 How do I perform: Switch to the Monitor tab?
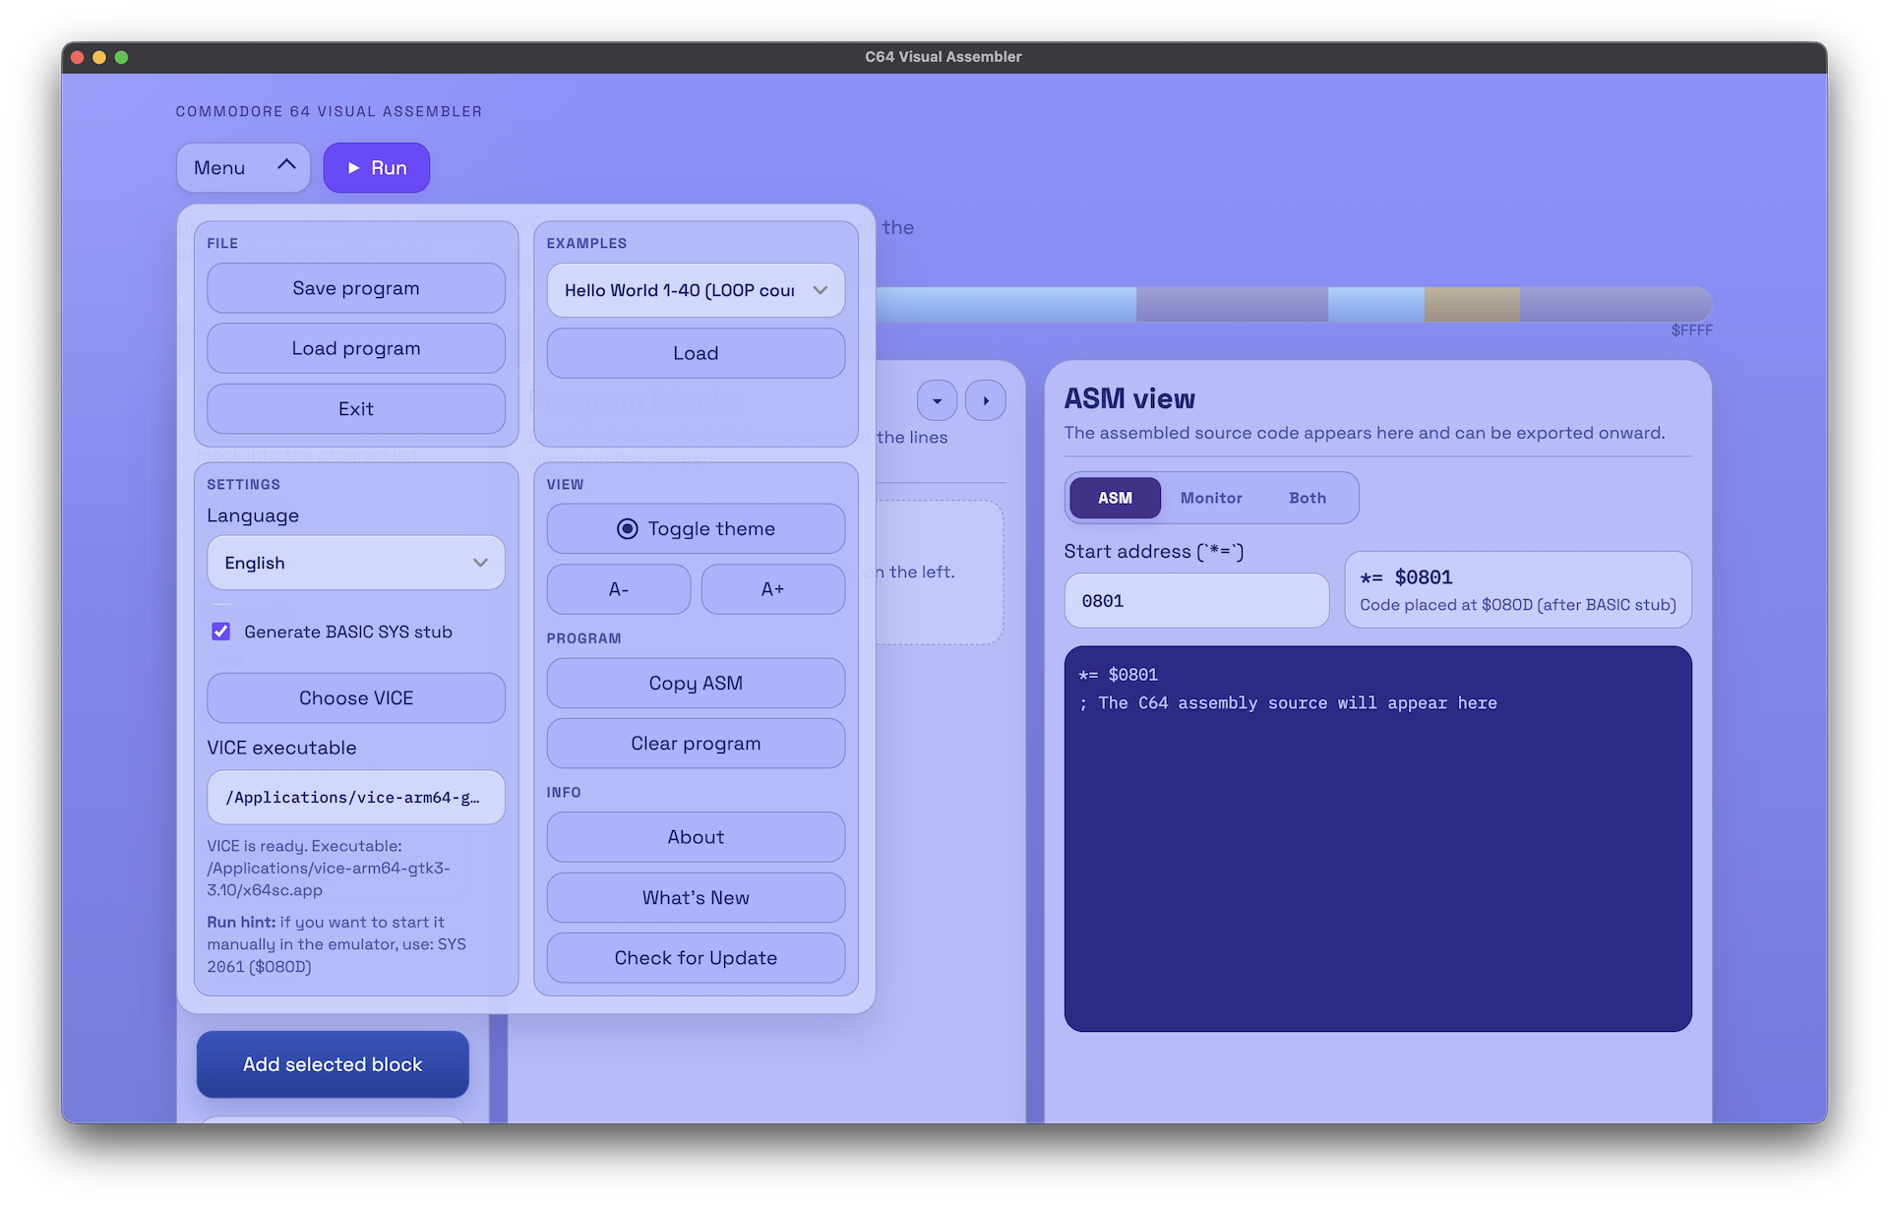point(1211,498)
